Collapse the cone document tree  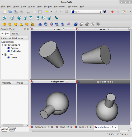click(x=3, y=54)
